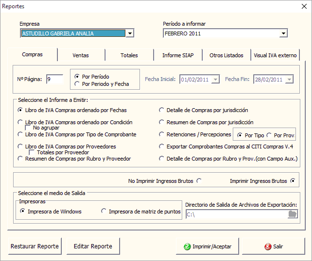The height and width of the screenshot is (261, 312).
Task: Click the Nº Página input field
Action: click(x=54, y=80)
